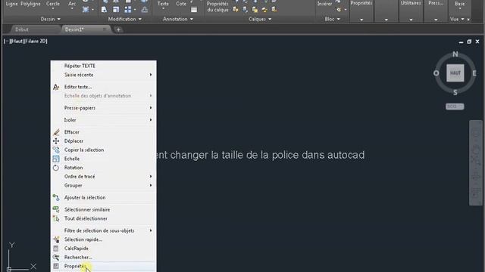
Task: Select the Ligne tool in ribbon
Action: (12, 4)
